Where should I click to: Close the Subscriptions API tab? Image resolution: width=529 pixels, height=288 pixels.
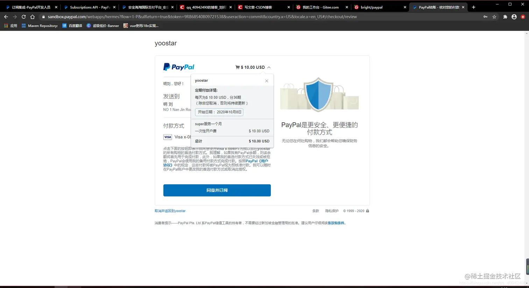coord(114,7)
